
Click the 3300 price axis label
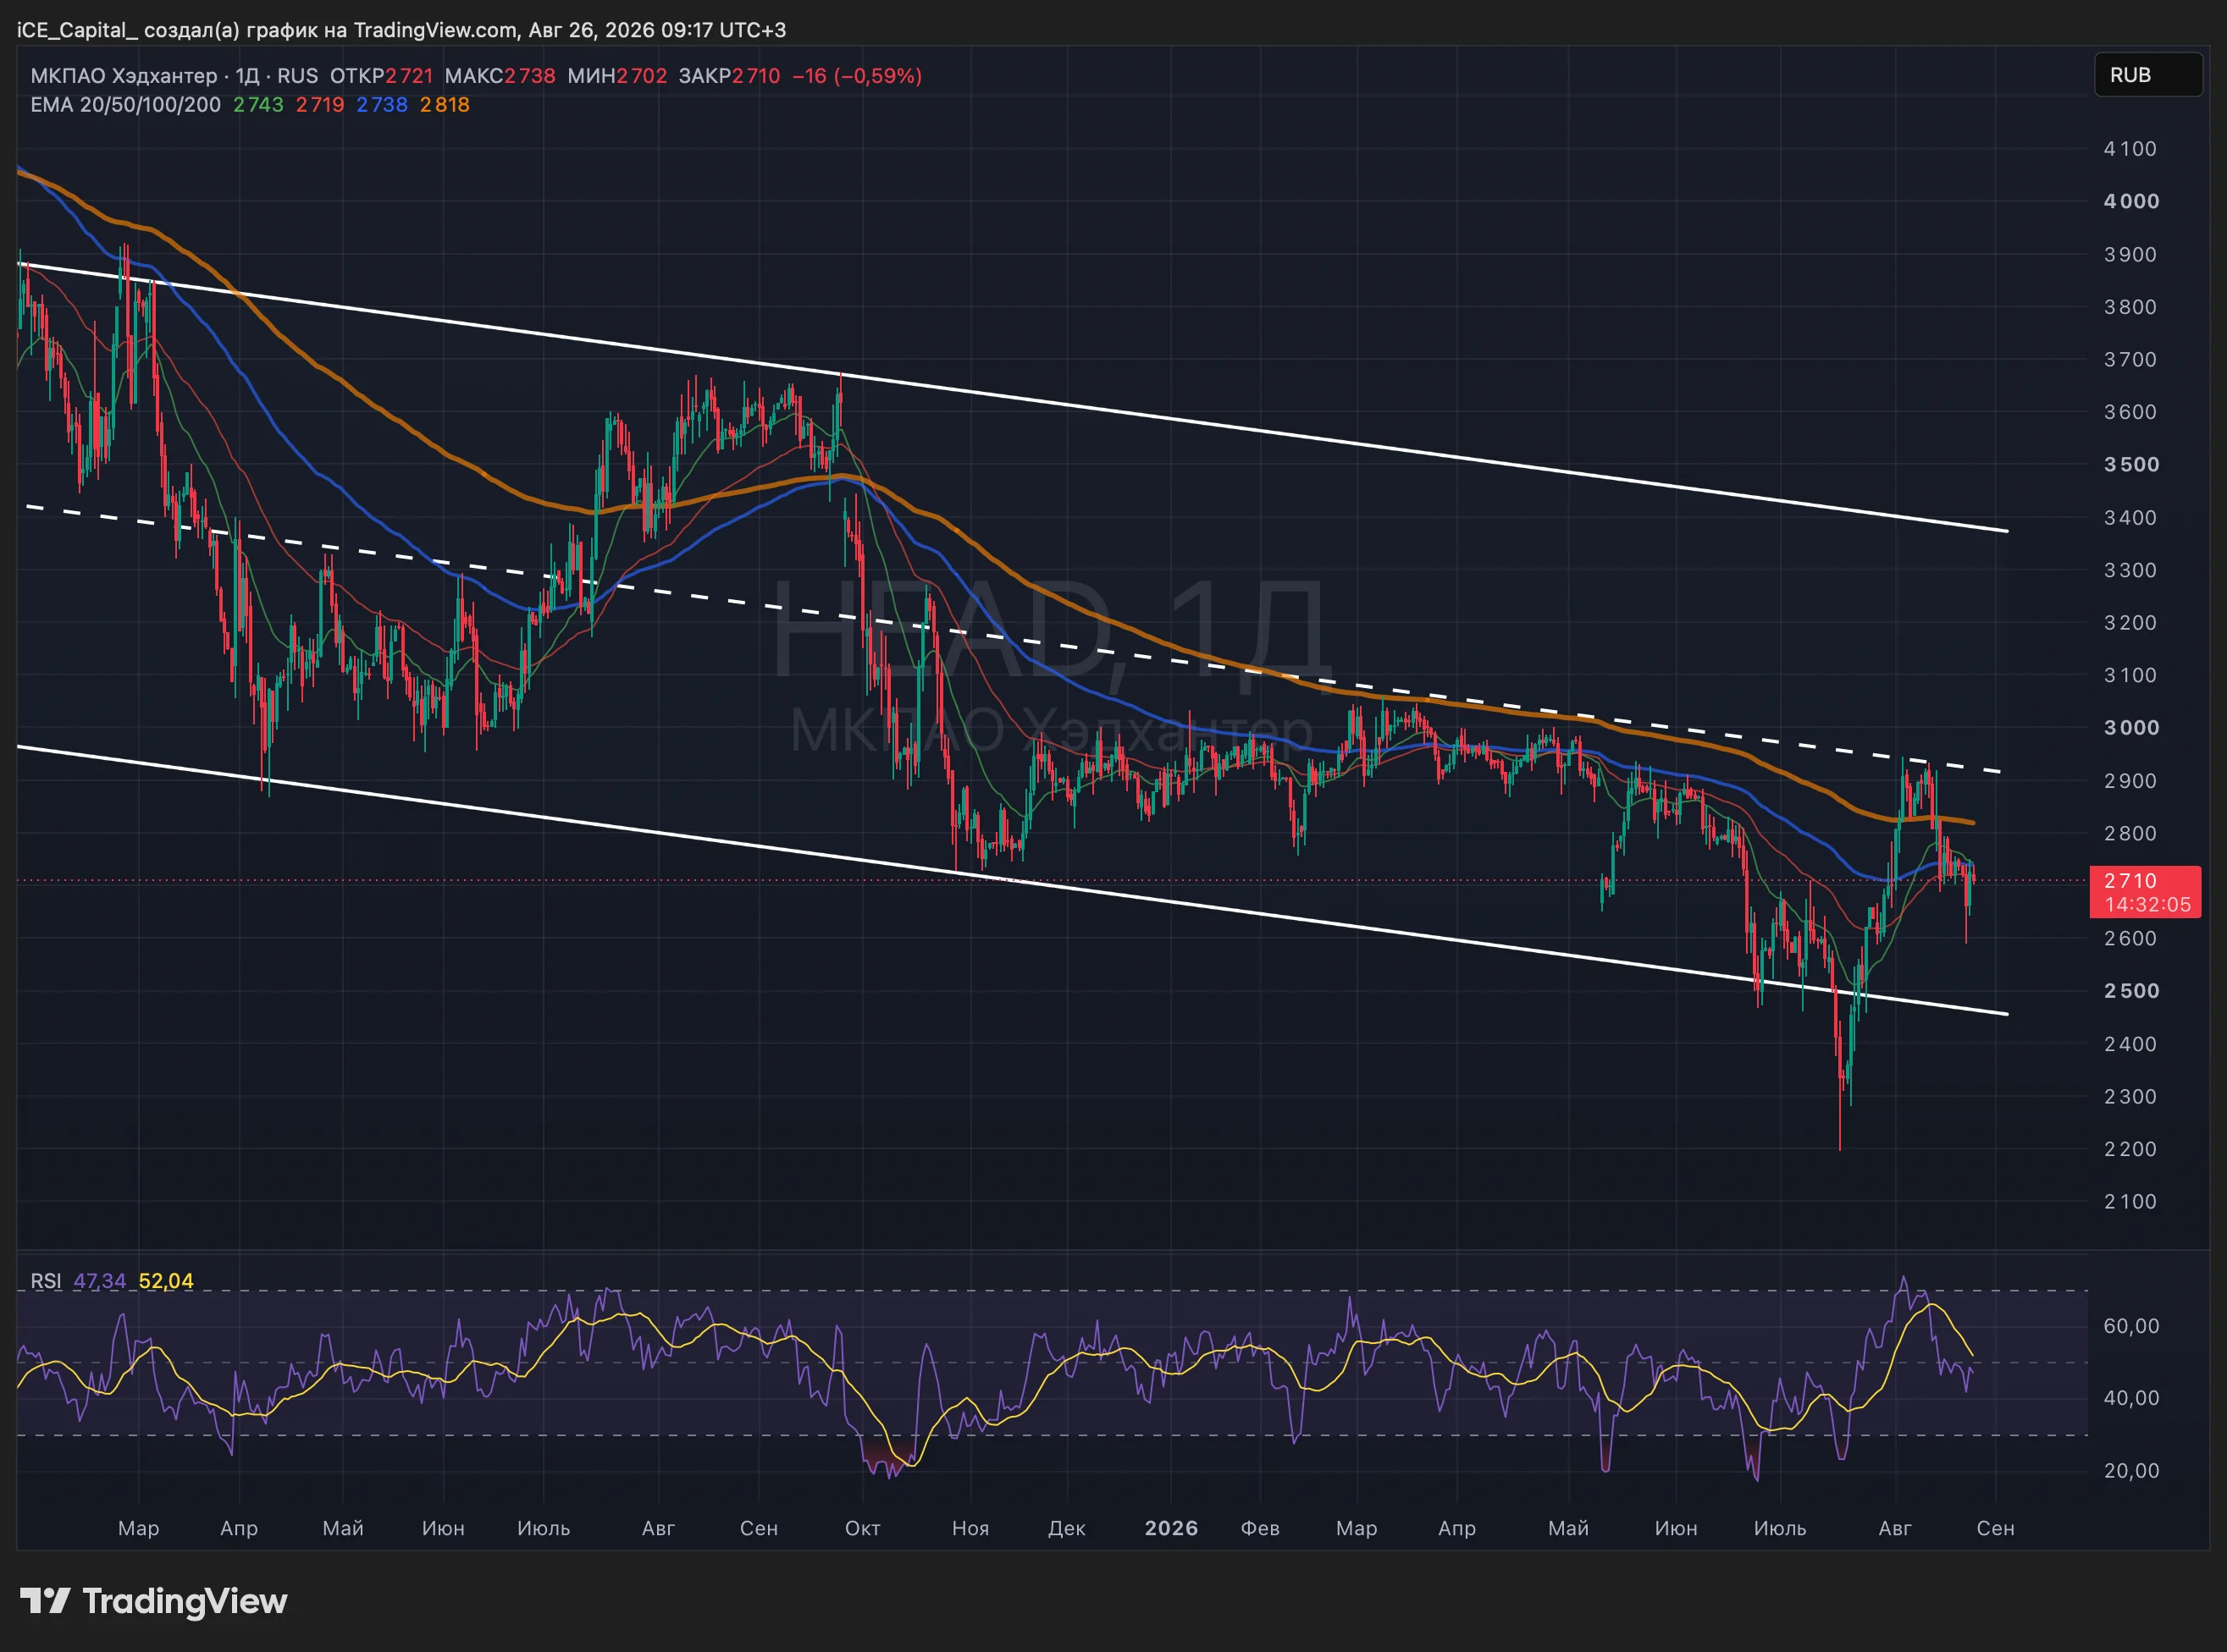coord(2130,570)
